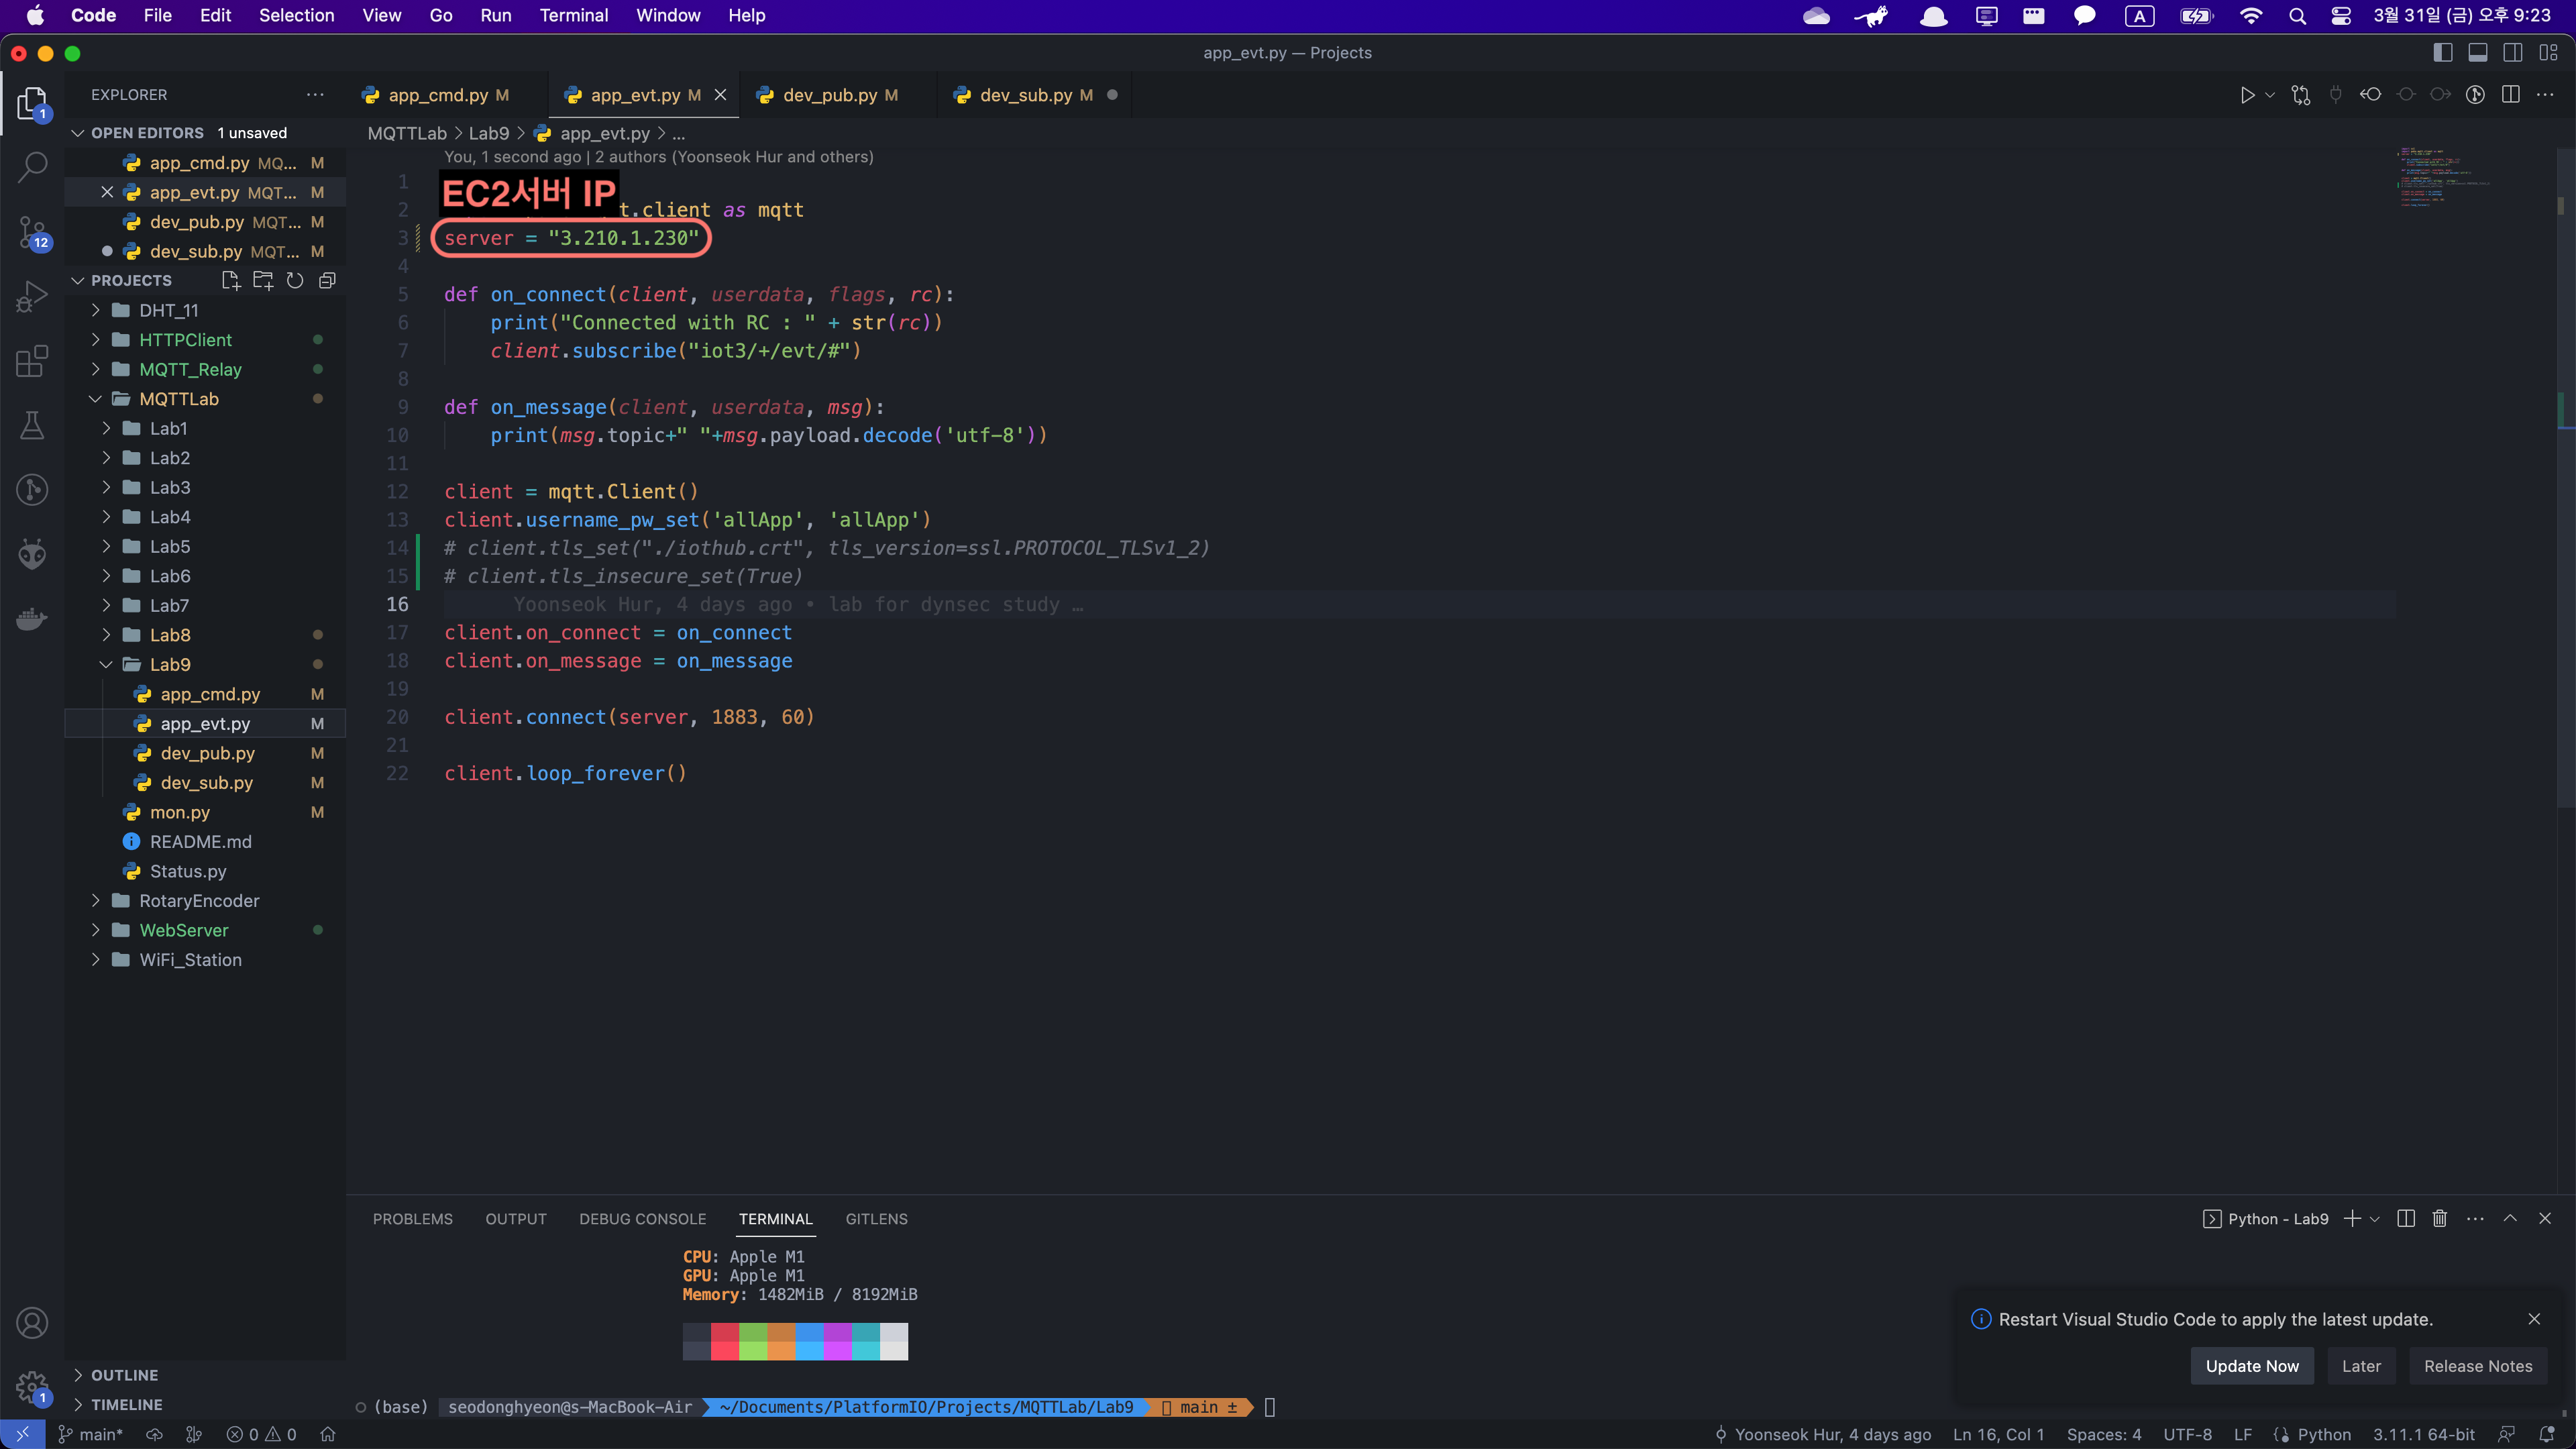2576x1449 pixels.
Task: Toggle the Panel layout button
Action: (x=2478, y=53)
